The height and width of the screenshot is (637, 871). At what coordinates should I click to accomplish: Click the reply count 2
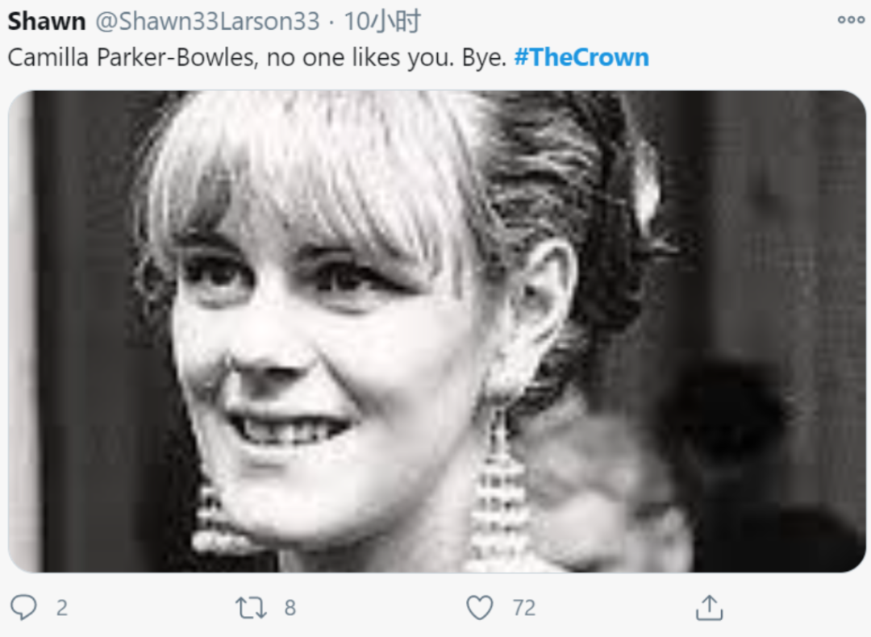61,608
